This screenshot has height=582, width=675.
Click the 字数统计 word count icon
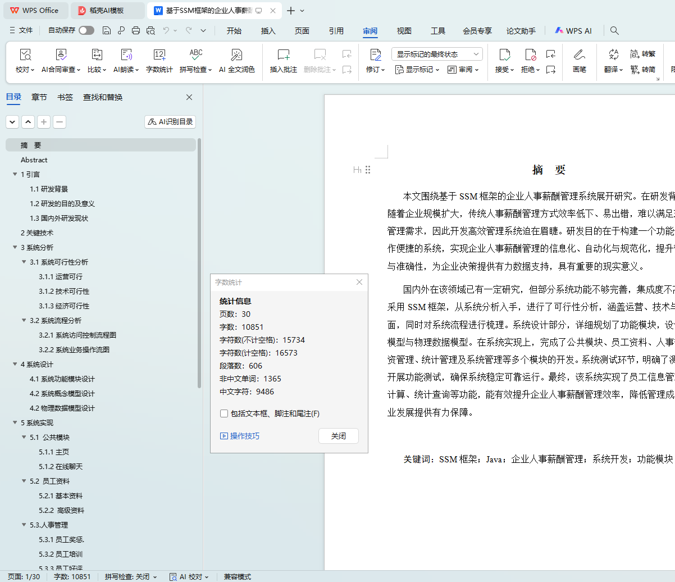tap(159, 55)
